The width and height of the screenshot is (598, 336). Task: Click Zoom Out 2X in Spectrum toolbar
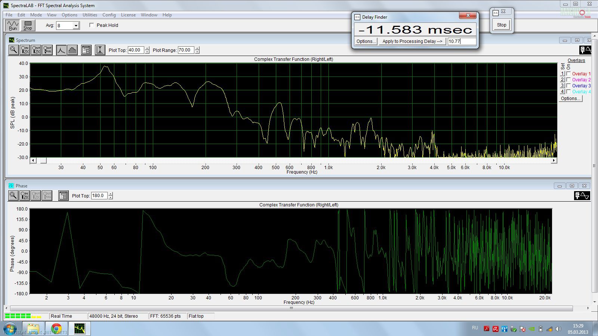point(36,50)
